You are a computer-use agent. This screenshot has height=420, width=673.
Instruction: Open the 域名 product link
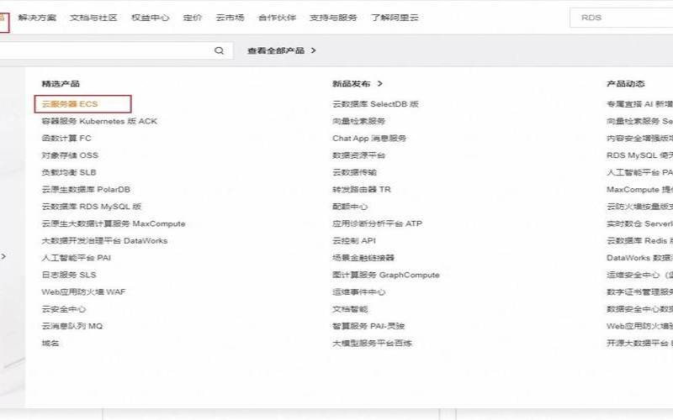(x=50, y=344)
